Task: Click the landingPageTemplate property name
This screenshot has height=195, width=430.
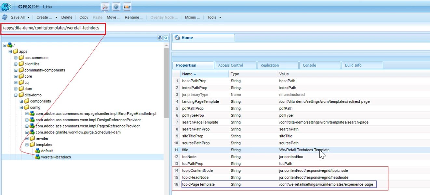Action: 200,102
